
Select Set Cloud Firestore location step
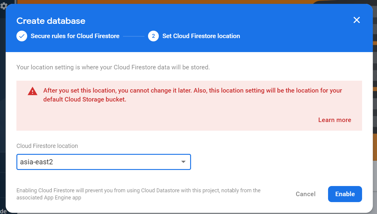201,36
